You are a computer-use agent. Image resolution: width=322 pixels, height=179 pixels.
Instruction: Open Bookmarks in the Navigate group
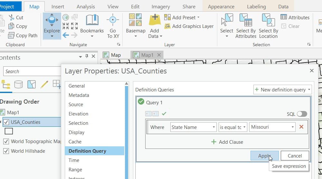92,26
